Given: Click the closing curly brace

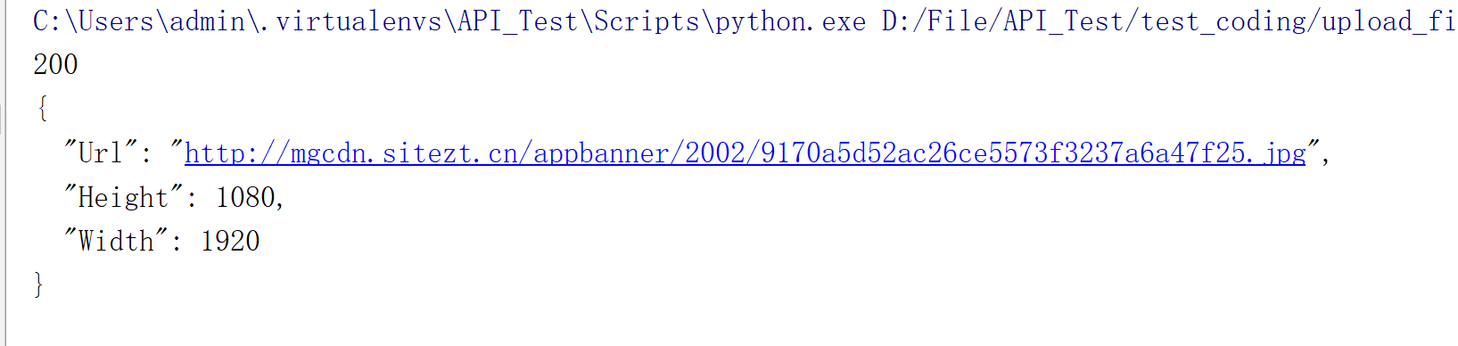Looking at the screenshot, I should point(38,284).
